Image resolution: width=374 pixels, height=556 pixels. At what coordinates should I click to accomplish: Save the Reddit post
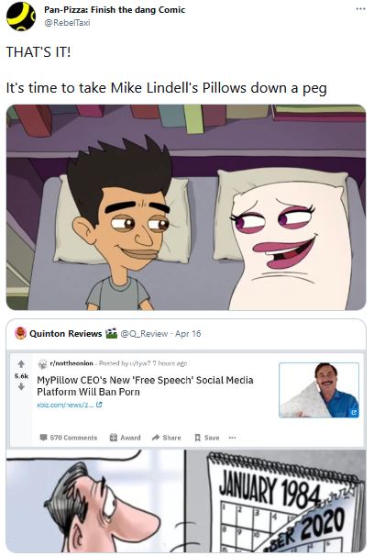[207, 438]
